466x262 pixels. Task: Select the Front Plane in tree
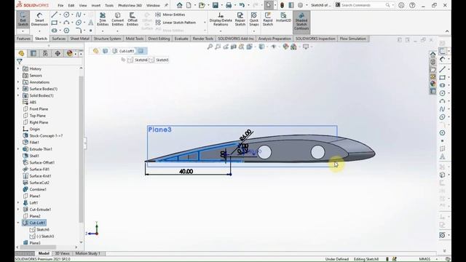[36, 109]
